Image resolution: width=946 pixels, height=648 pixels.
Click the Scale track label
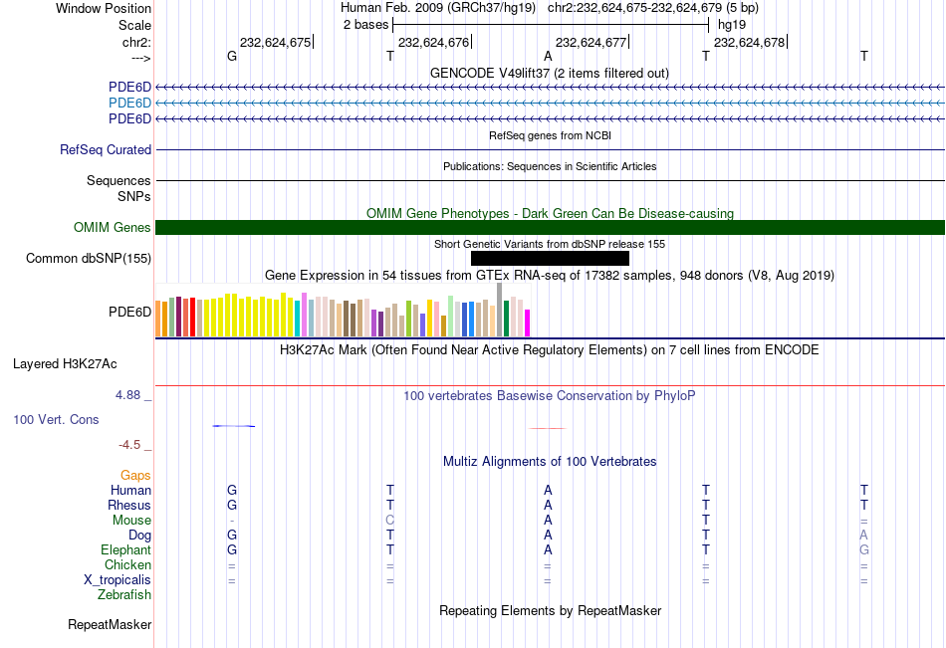coord(134,25)
